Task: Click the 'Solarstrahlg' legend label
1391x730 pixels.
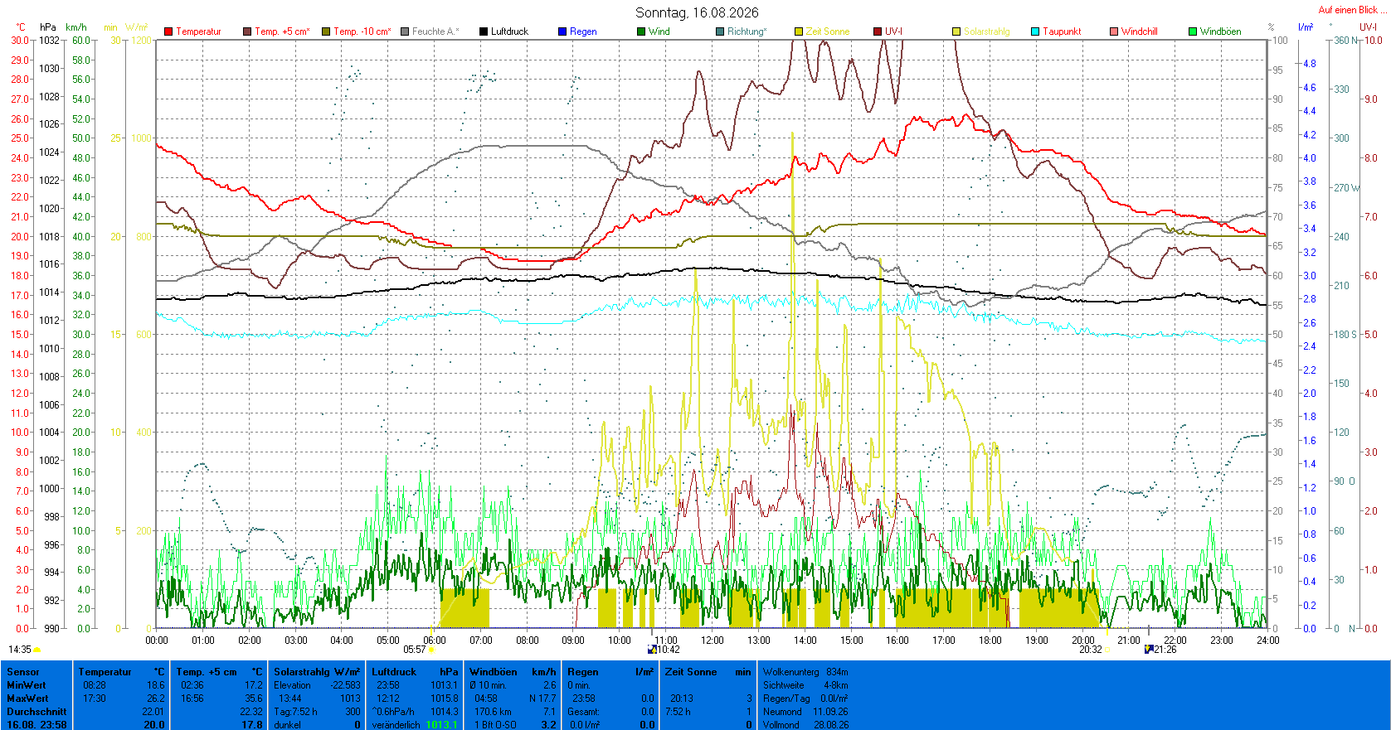Action: pos(987,31)
